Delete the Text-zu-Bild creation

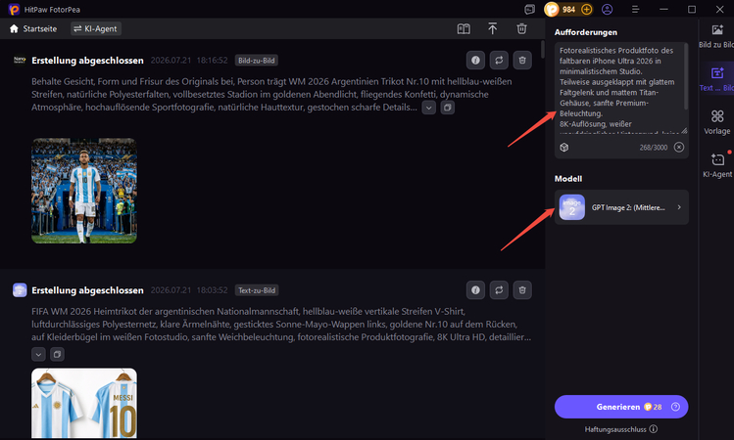pyautogui.click(x=522, y=290)
